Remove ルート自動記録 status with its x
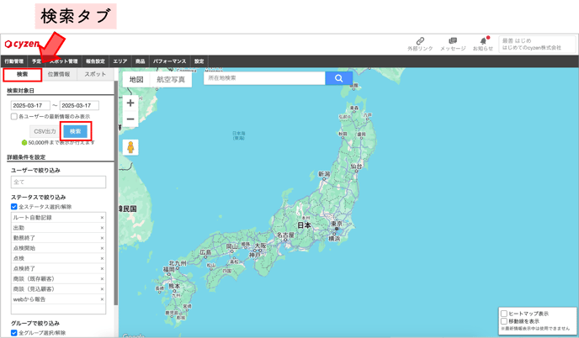Image resolution: width=579 pixels, height=338 pixels. point(103,218)
